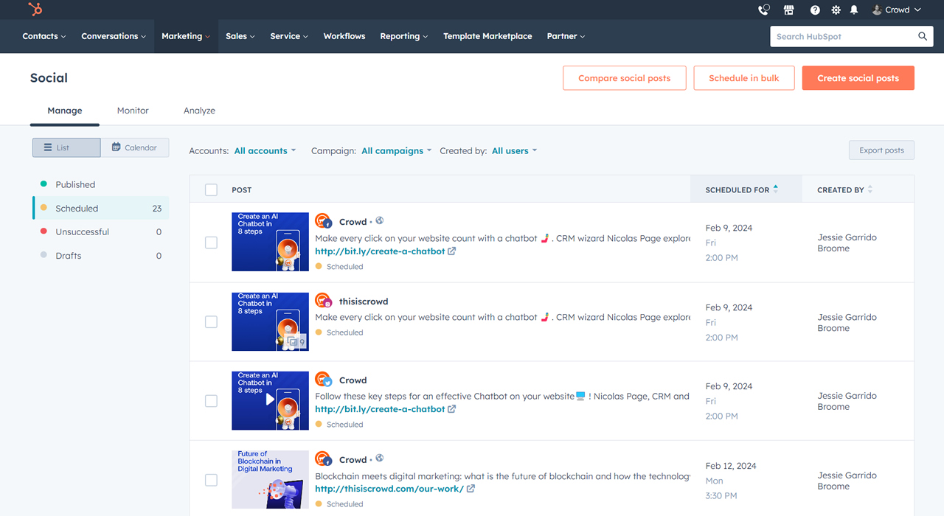Select the Manage tab
The image size is (944, 516).
[65, 111]
